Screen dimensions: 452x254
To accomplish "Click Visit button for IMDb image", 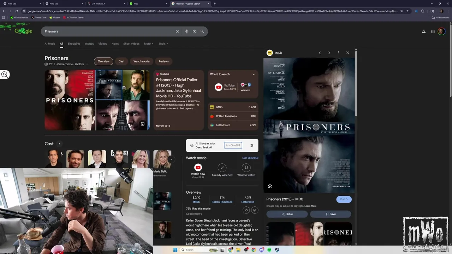I will [x=344, y=199].
